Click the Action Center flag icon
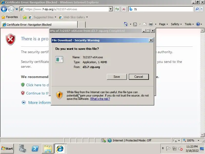The width and height of the screenshot is (205, 154). [168, 149]
